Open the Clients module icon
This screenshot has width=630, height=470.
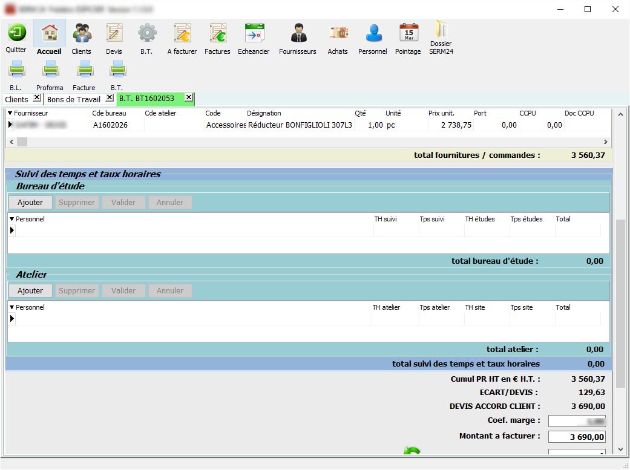(82, 33)
